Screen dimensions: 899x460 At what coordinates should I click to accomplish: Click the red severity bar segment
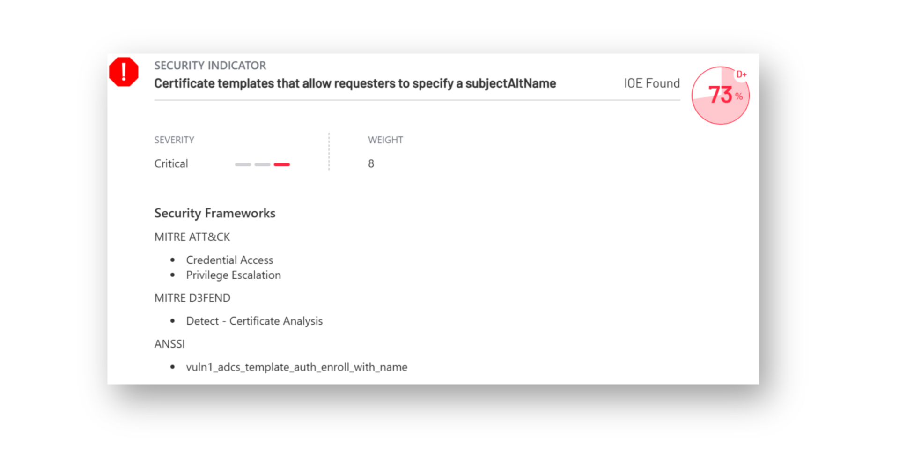[x=281, y=164]
